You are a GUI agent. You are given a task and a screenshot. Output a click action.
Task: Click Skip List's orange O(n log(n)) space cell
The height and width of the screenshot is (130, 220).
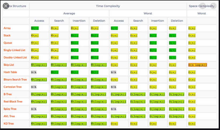(198, 65)
